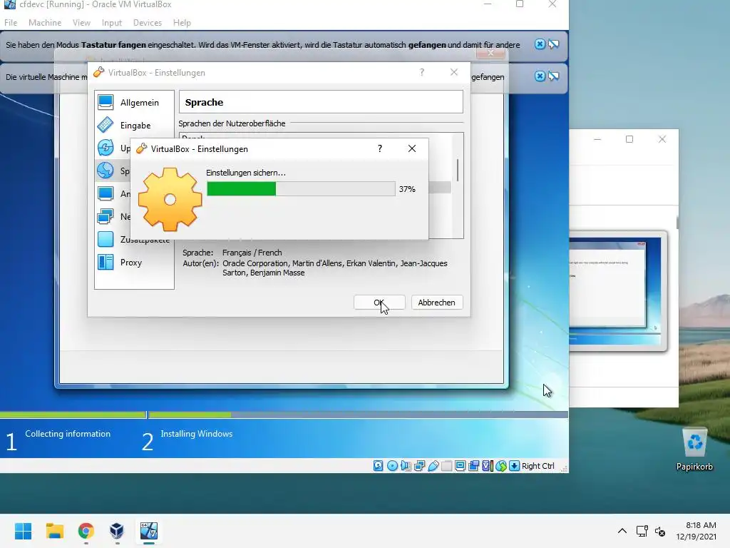Click the 'Français / French' language text
The width and height of the screenshot is (730, 548).
coord(252,253)
